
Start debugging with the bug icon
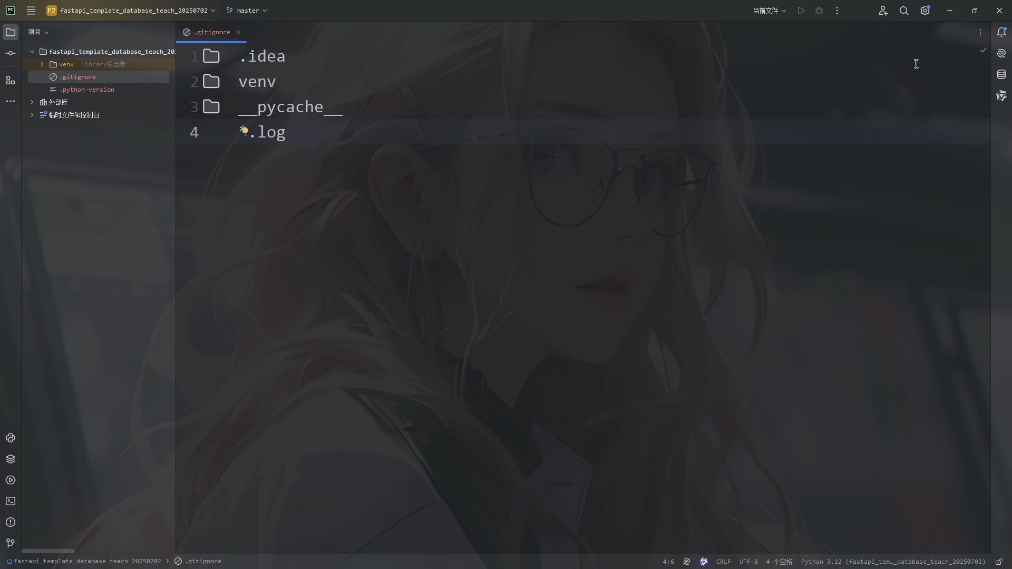(820, 11)
